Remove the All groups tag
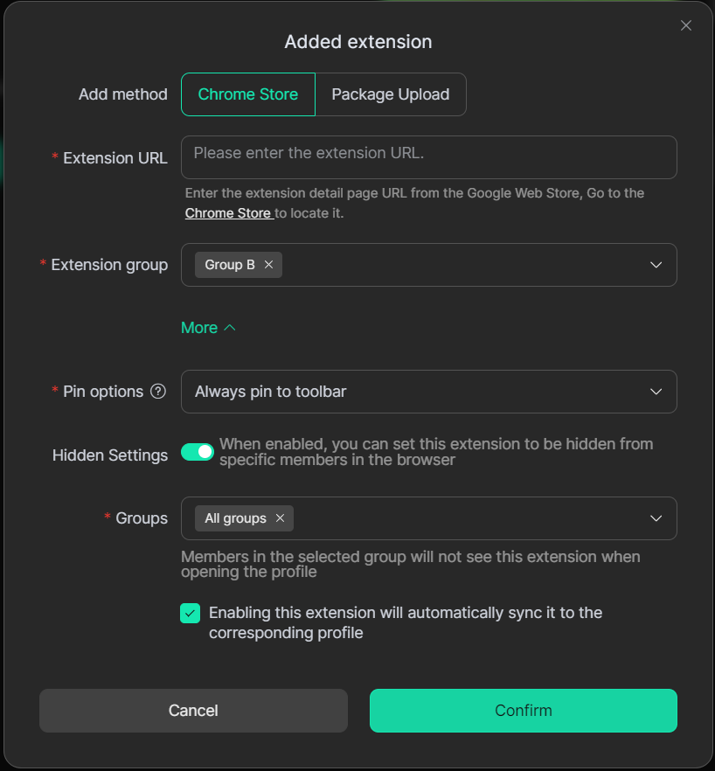The width and height of the screenshot is (715, 771). 281,518
